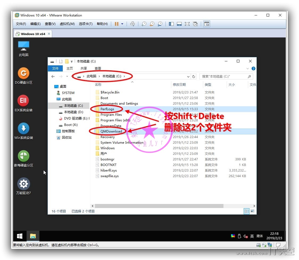Screen dimensions: 299x260
Task: Click the console view icon in the VMware toolbar
Action: point(207,24)
